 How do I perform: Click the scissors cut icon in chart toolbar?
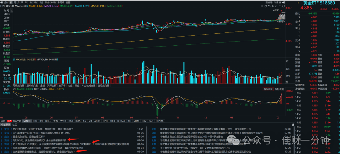tap(273, 6)
